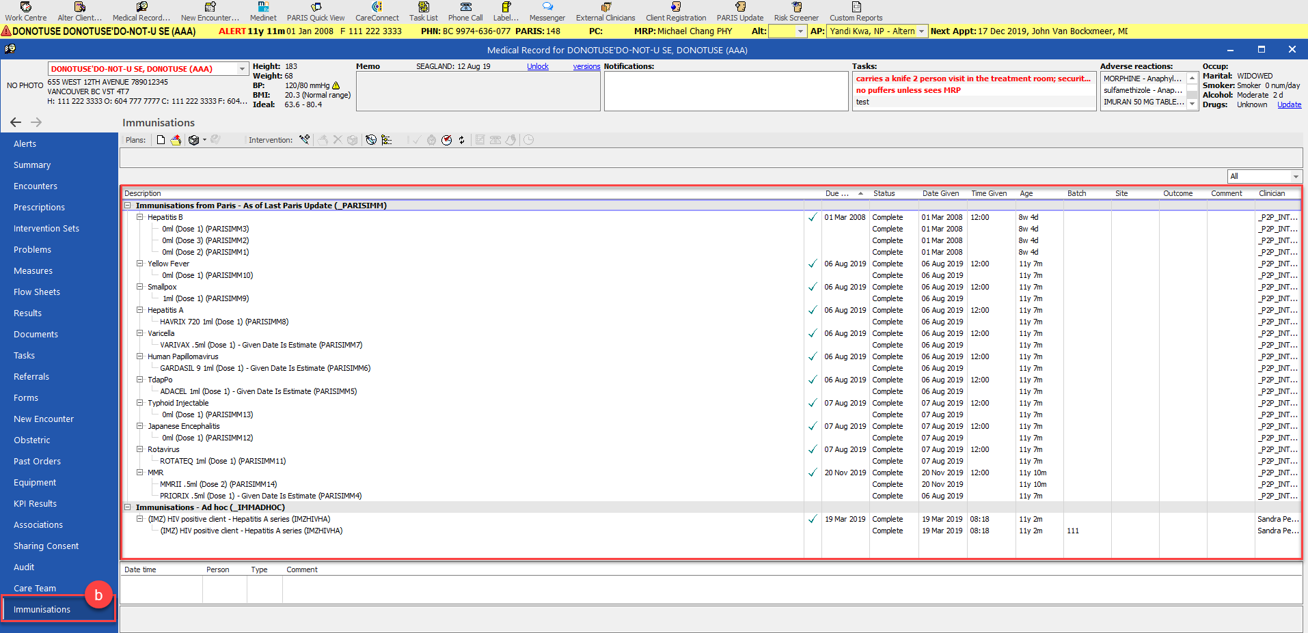The height and width of the screenshot is (633, 1308).
Task: Open Risk Screener from the top toolbar
Action: tap(796, 12)
